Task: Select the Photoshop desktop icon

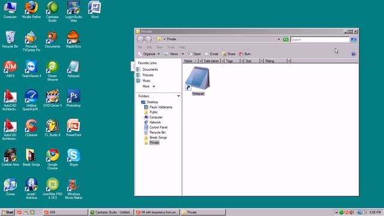Action: [73, 98]
